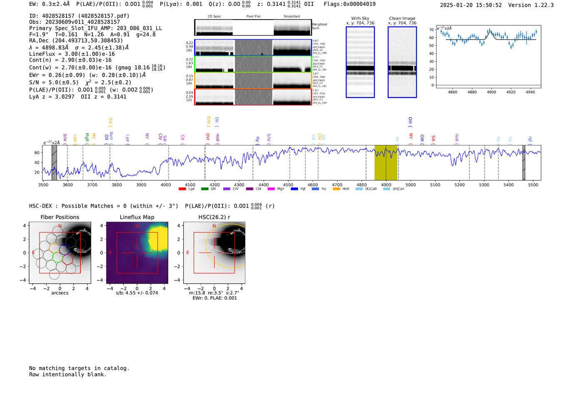Click the orange HeII legend swatch
583x397 pixels.
point(336,189)
